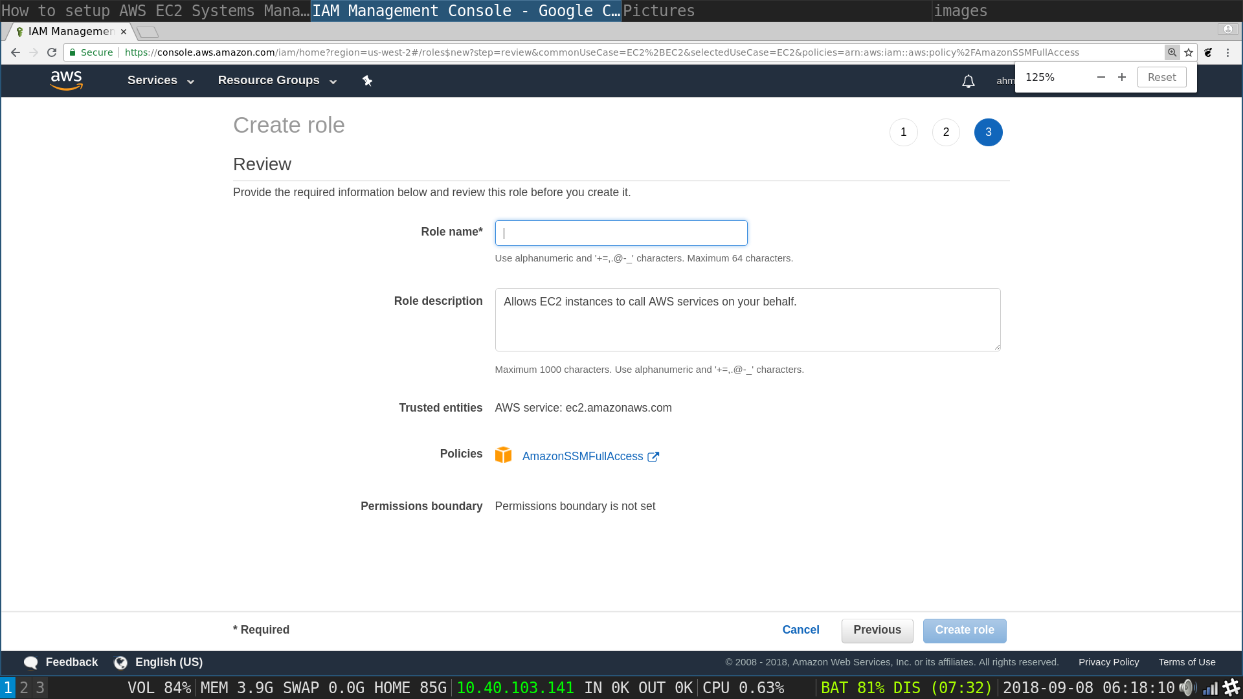Image resolution: width=1243 pixels, height=699 pixels.
Task: Increase zoom with the plus button
Action: click(x=1122, y=77)
